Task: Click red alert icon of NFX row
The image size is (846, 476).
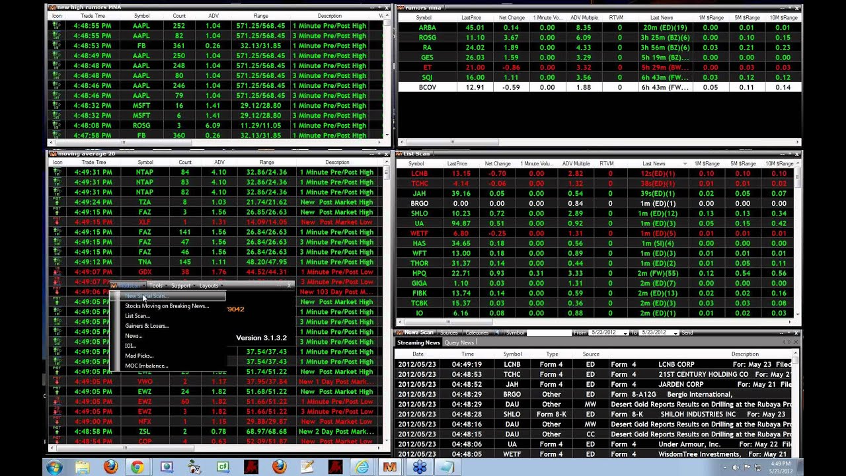Action: click(57, 421)
